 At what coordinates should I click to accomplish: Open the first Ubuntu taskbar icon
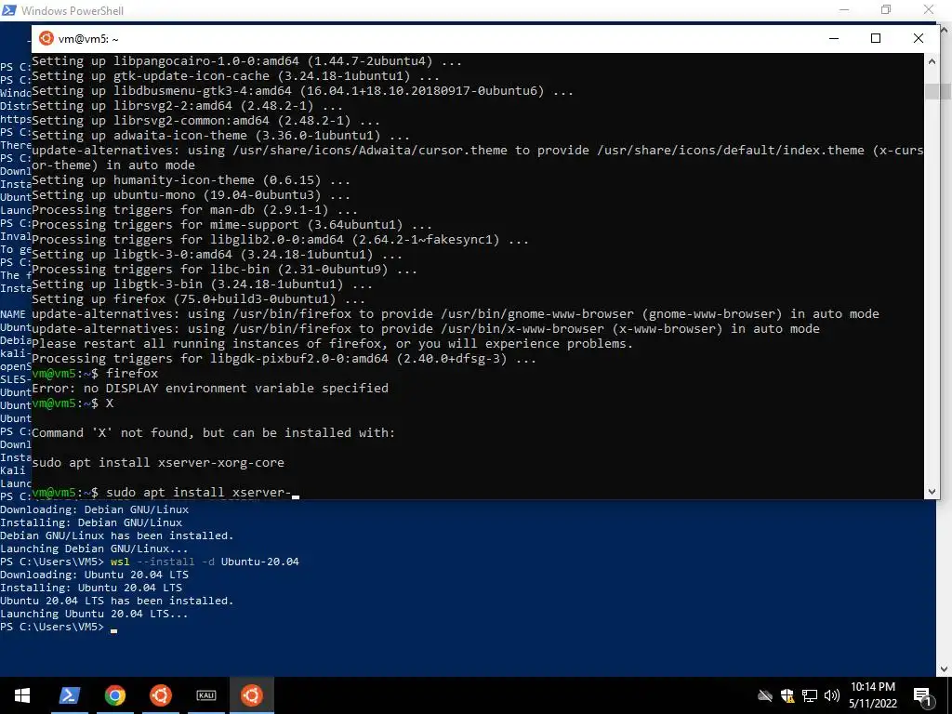(x=160, y=695)
